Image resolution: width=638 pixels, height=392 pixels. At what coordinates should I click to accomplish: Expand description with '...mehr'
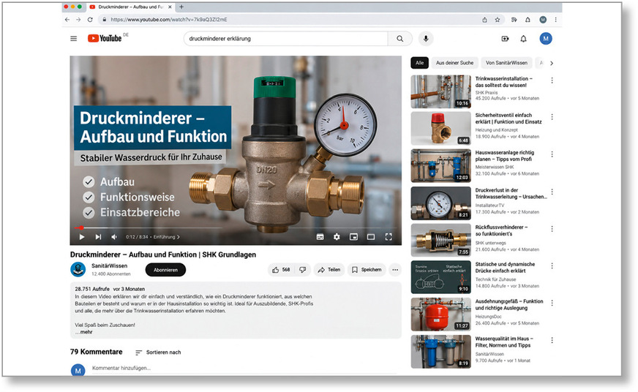pyautogui.click(x=85, y=332)
